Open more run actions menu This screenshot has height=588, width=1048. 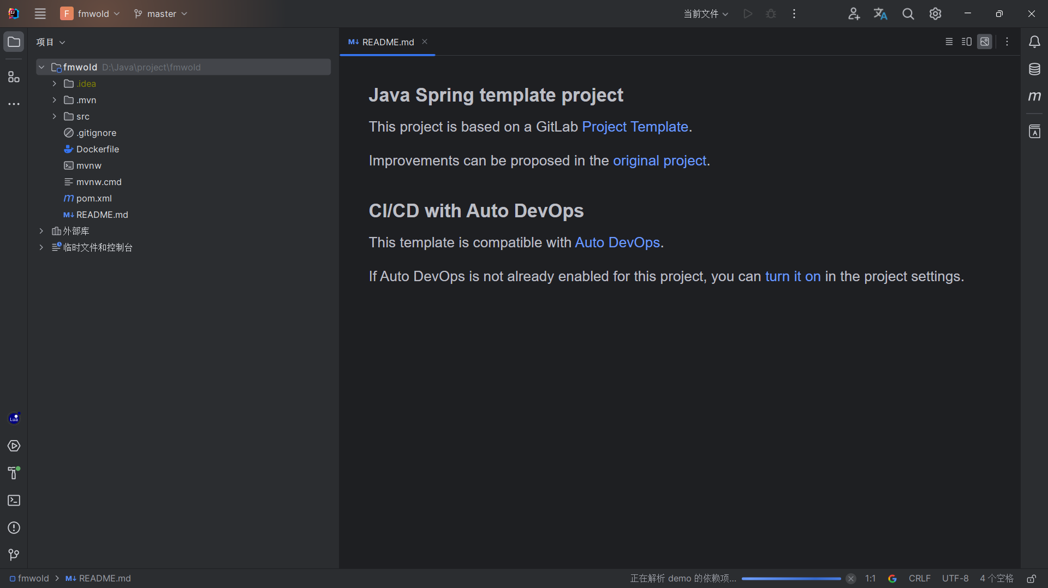[794, 14]
